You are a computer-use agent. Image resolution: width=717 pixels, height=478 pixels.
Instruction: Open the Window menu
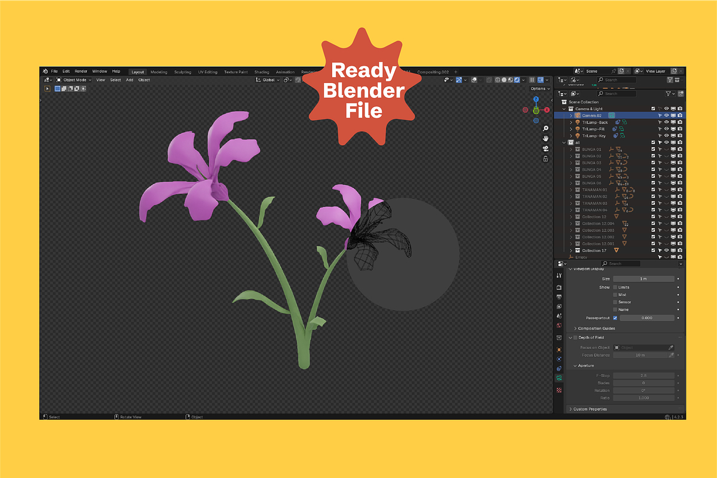click(x=99, y=71)
